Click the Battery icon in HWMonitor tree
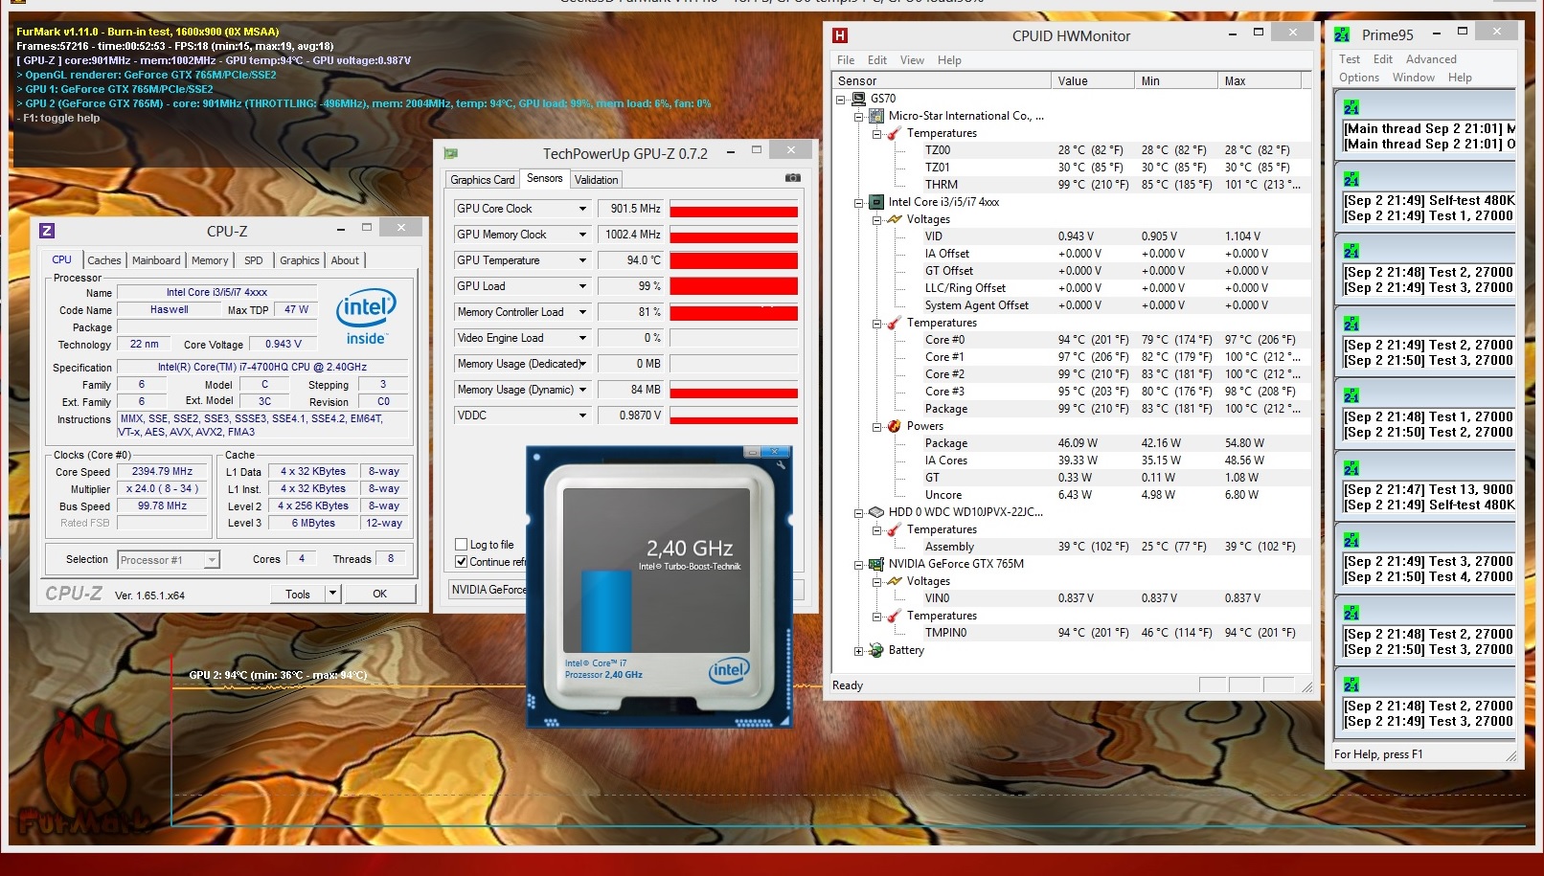Screen dimensions: 1544x876 pyautogui.click(x=875, y=650)
